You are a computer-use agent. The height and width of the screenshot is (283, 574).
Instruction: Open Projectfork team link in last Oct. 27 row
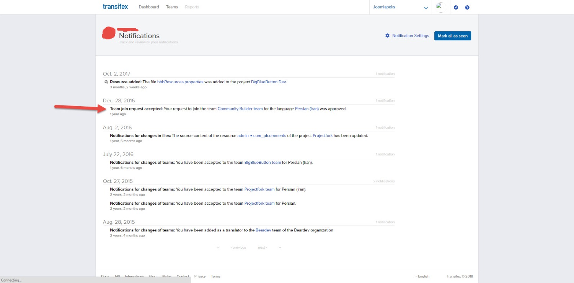coord(259,203)
